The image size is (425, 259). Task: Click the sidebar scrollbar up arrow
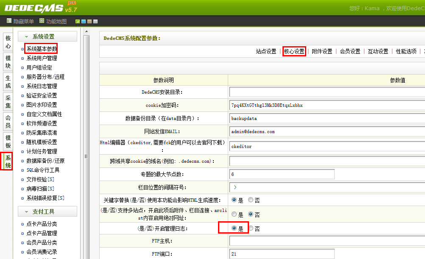87,32
